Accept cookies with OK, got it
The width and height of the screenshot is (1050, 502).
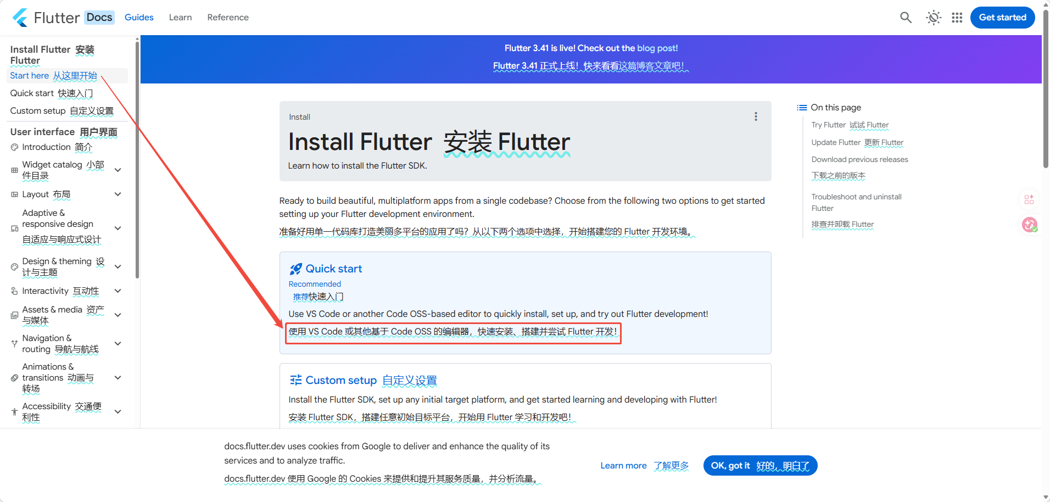click(760, 466)
